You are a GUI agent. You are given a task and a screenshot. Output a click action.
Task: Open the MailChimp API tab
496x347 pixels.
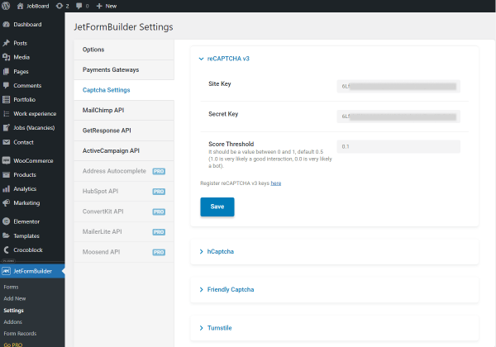point(124,110)
